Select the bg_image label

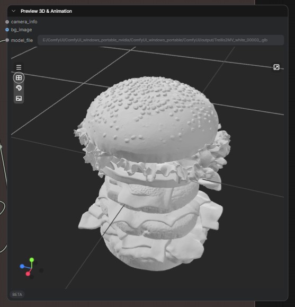[21, 30]
